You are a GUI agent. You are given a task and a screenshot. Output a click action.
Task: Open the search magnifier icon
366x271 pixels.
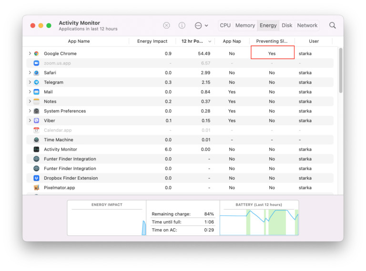[332, 26]
